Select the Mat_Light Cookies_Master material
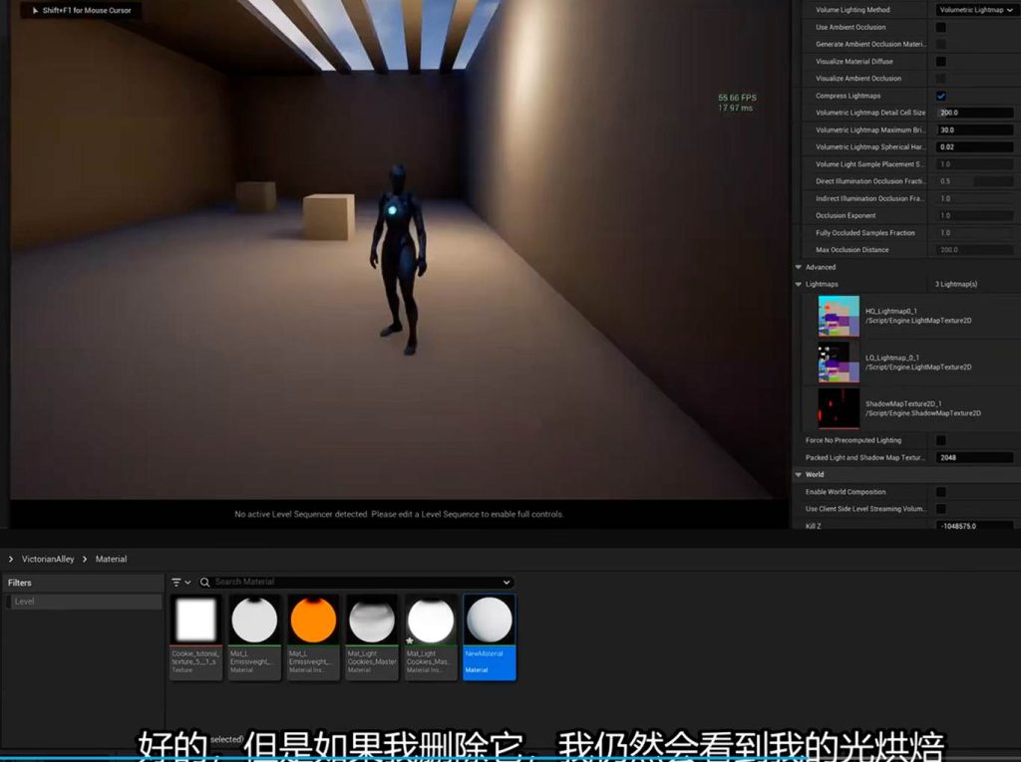Viewport: 1021px width, 762px height. [x=372, y=622]
